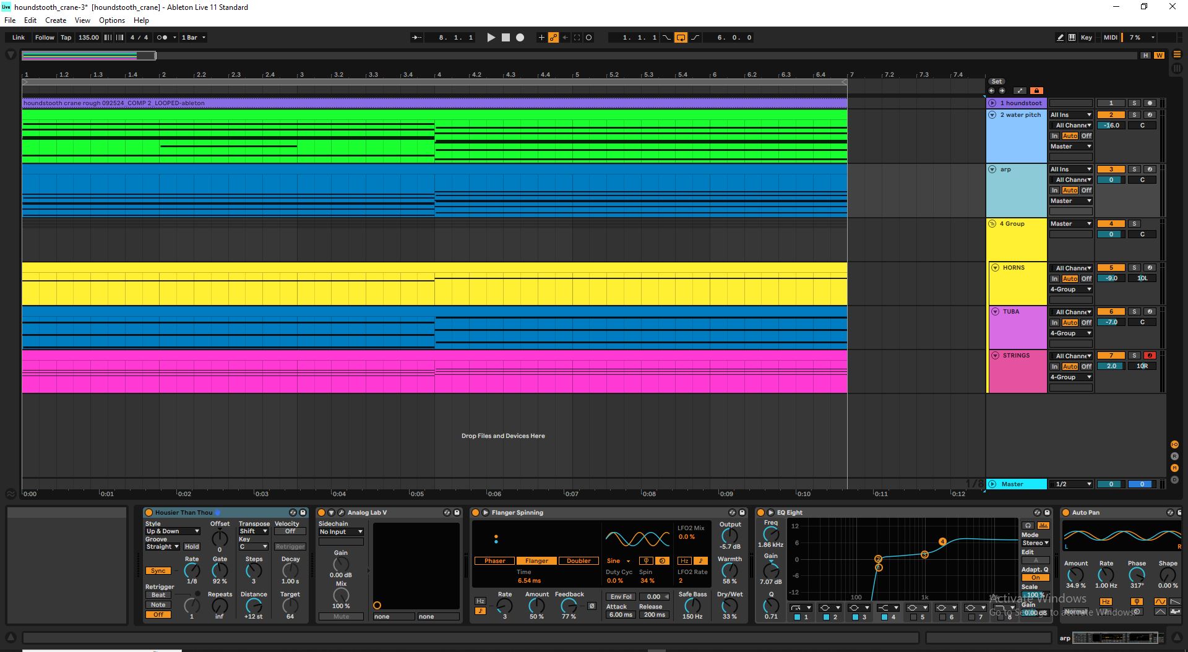
Task: Click the Arrangement Record button
Action: [x=520, y=38]
